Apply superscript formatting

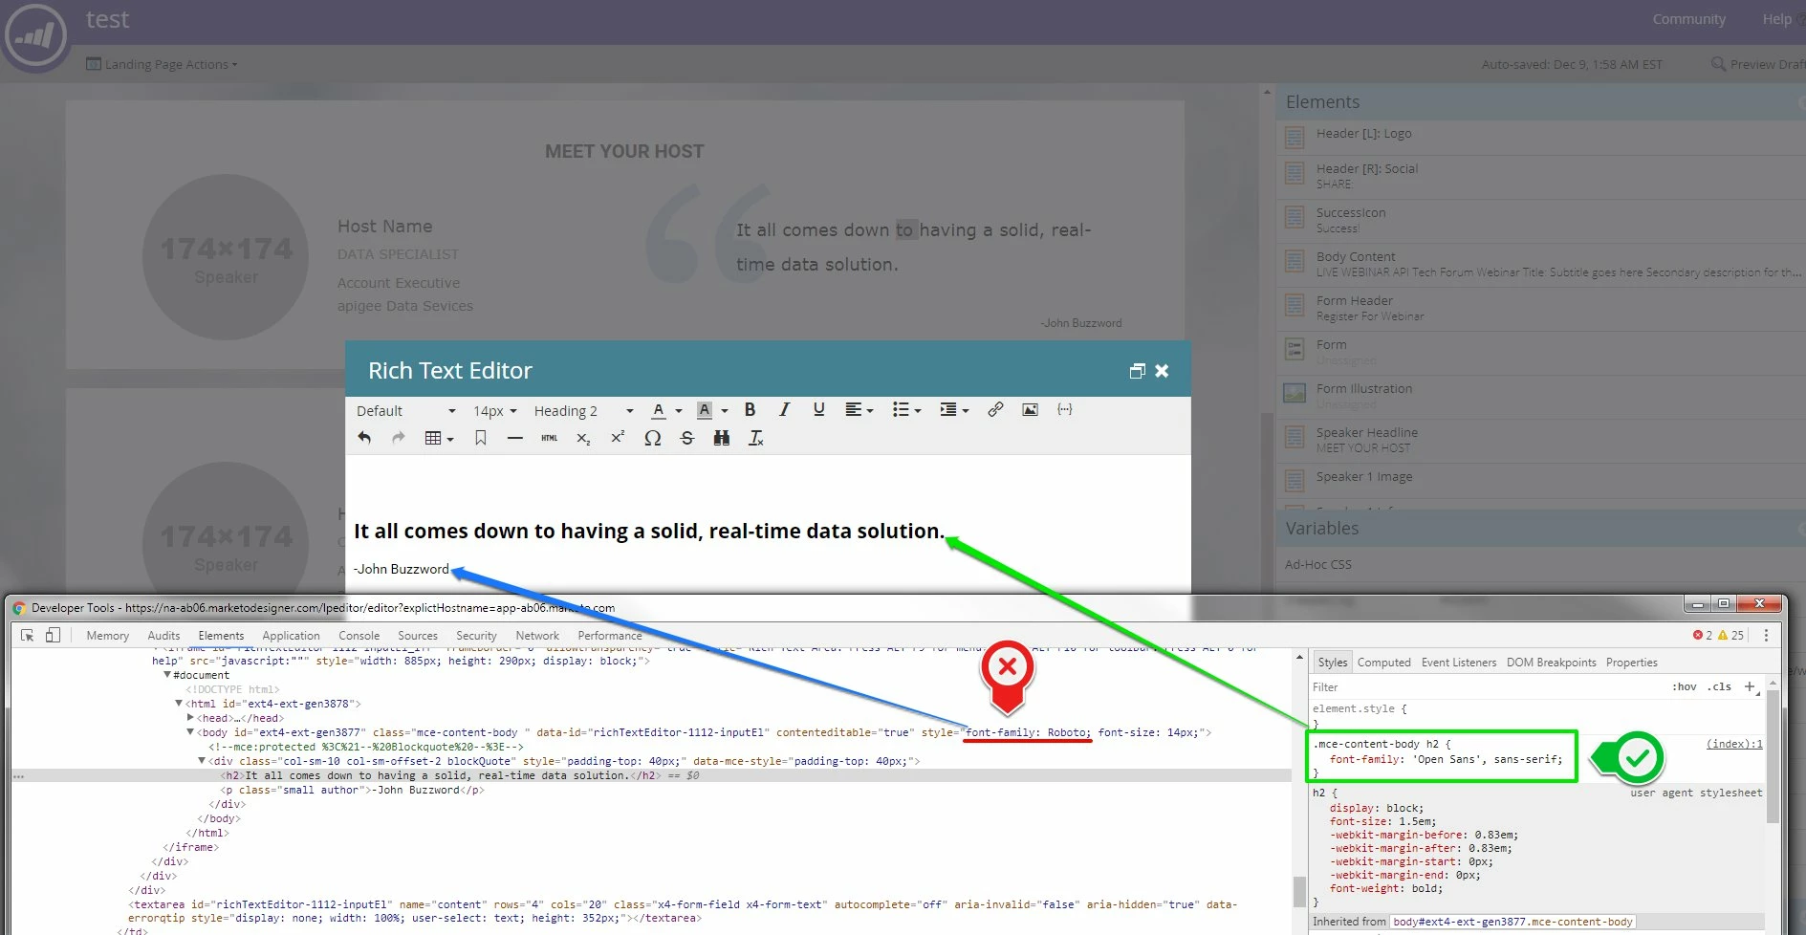click(x=618, y=438)
